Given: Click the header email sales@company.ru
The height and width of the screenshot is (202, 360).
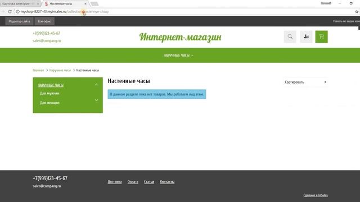Looking at the screenshot, I should [47, 40].
